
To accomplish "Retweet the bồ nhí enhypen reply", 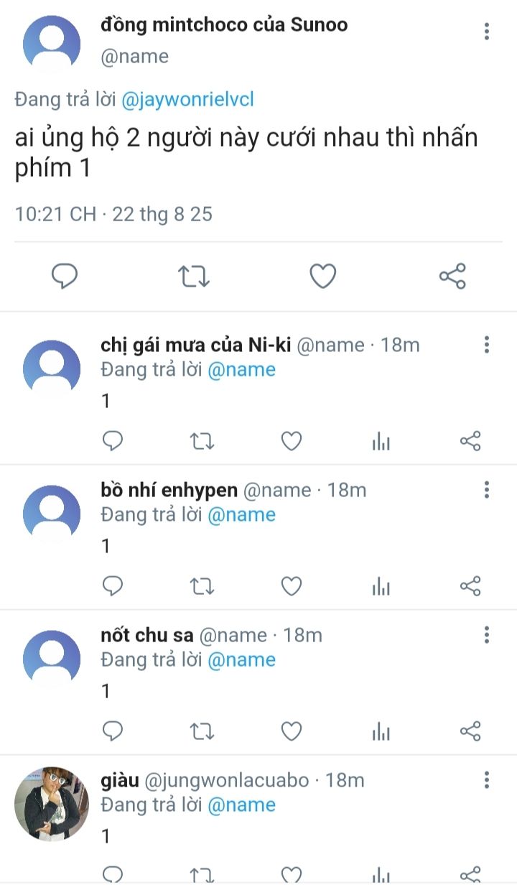I will 201,586.
